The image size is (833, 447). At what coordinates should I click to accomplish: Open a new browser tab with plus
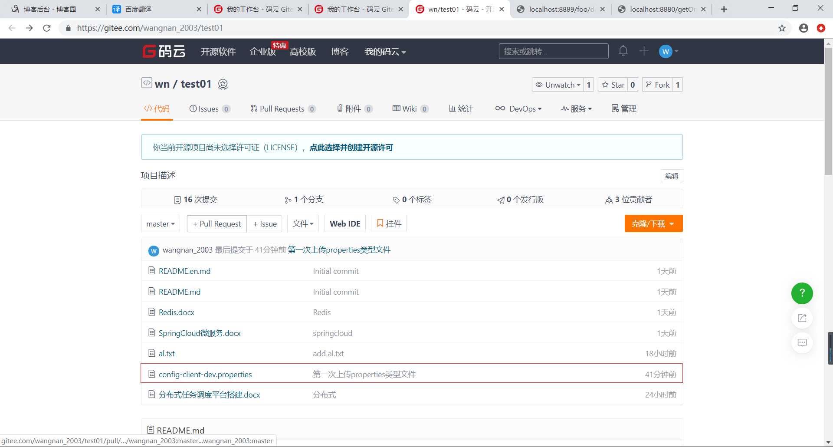pyautogui.click(x=724, y=9)
